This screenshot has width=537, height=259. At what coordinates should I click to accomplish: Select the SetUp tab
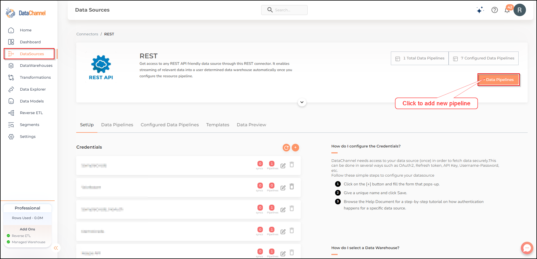(87, 125)
